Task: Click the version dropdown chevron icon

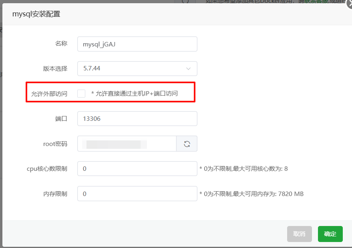Action: pyautogui.click(x=188, y=68)
